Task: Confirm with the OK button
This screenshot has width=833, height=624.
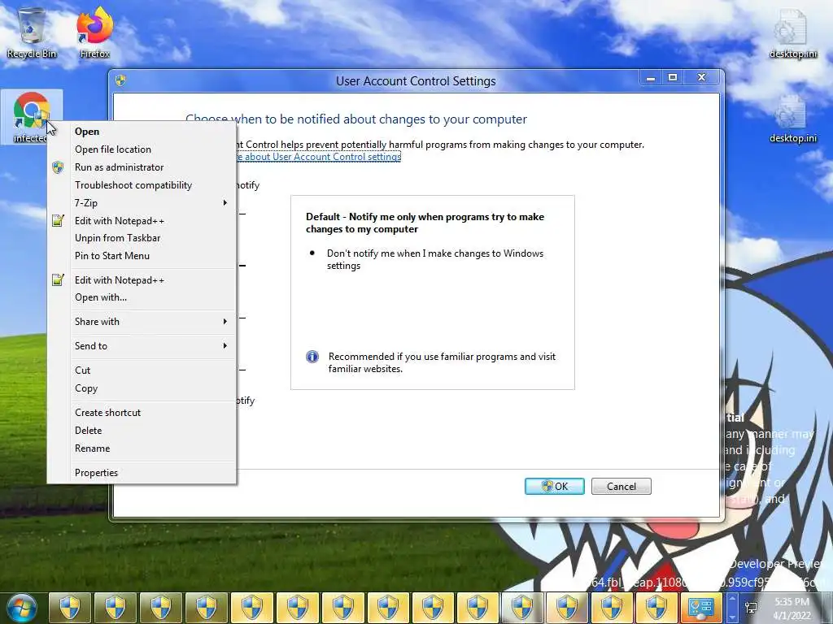Action: tap(555, 487)
